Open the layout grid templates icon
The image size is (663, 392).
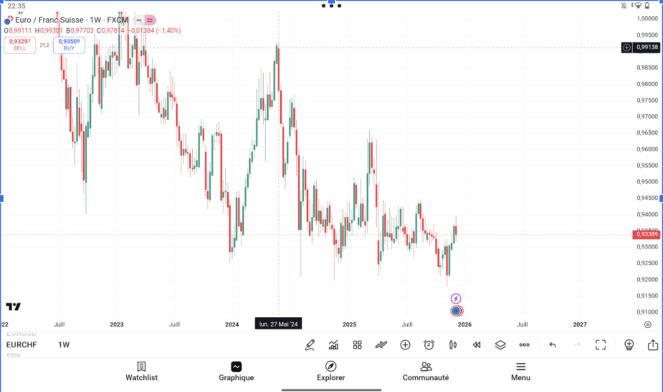click(357, 345)
